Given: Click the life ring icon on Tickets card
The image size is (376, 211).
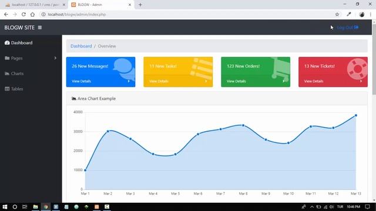Looking at the screenshot, I should click(357, 69).
